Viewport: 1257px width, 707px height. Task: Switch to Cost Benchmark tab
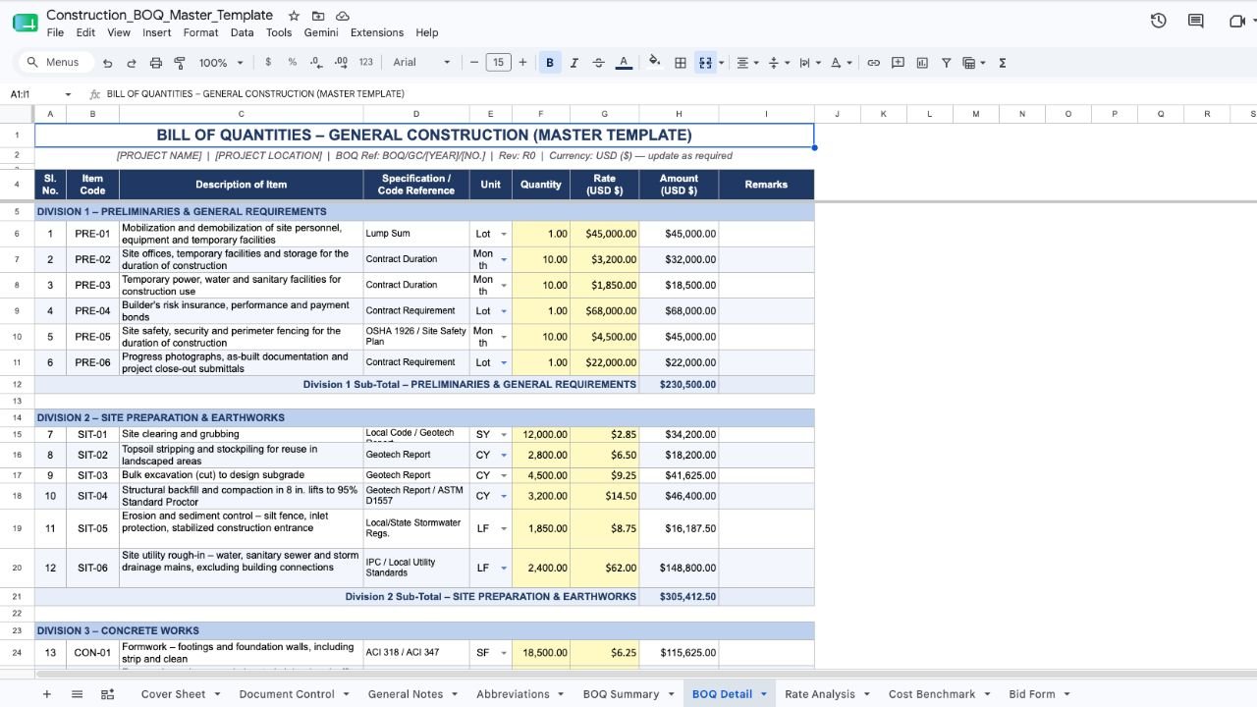(932, 694)
